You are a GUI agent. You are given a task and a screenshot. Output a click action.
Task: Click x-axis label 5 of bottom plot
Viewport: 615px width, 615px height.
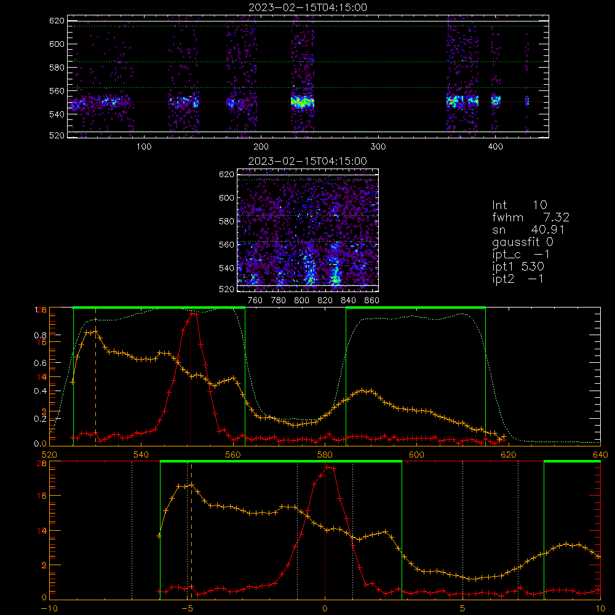(463, 608)
